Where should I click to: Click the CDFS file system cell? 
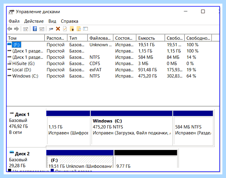coord(94,63)
